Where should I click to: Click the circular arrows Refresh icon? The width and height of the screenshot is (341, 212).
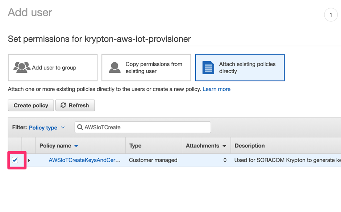(x=63, y=105)
